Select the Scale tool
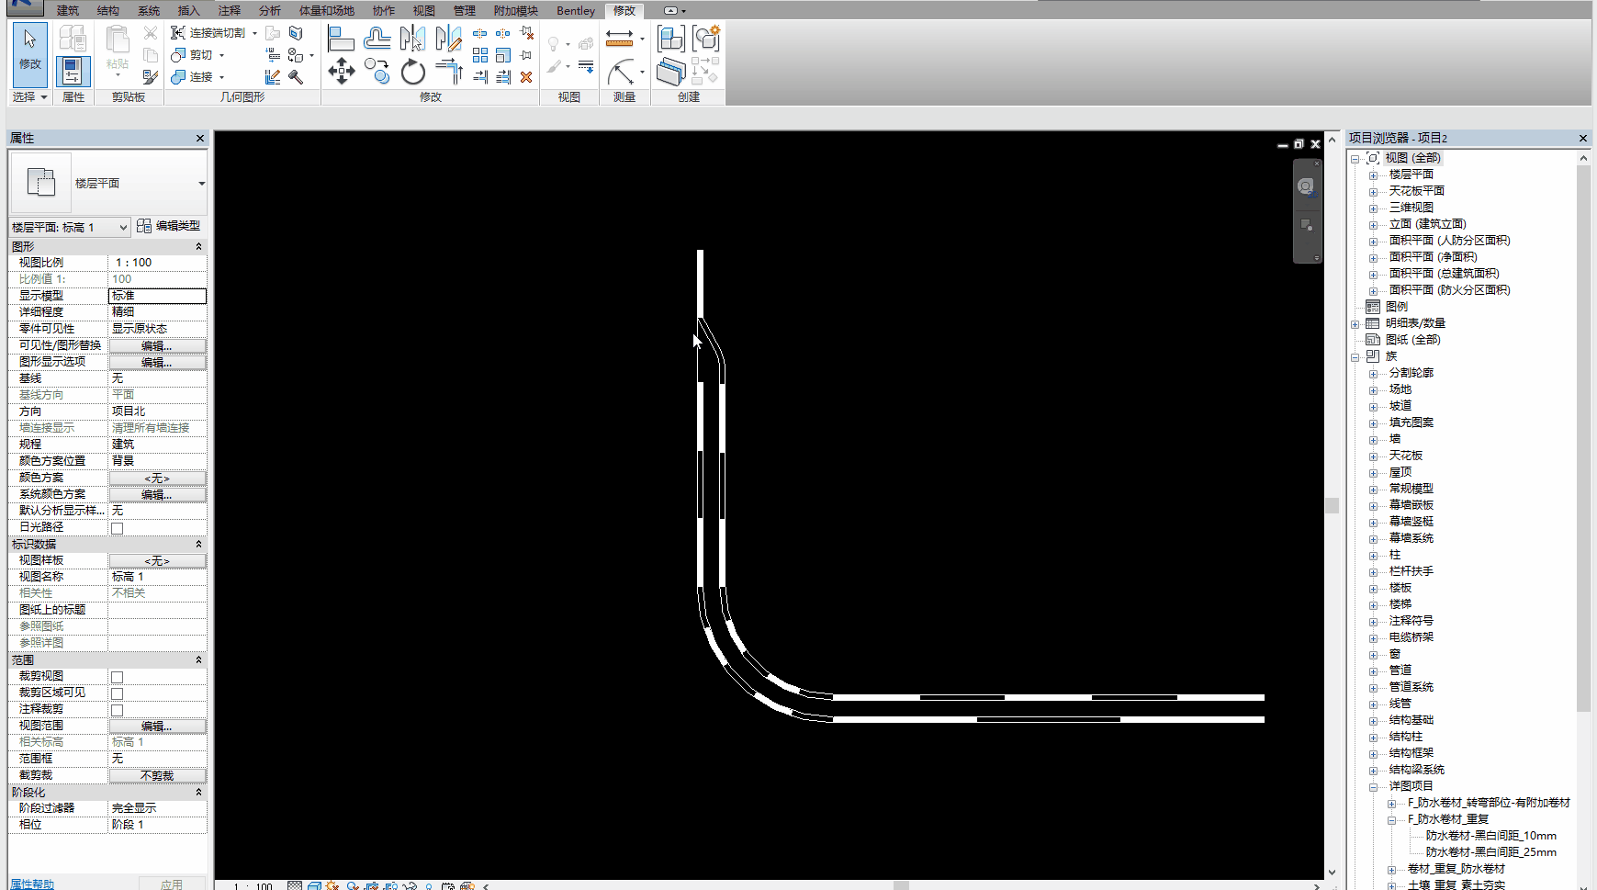 (x=502, y=55)
